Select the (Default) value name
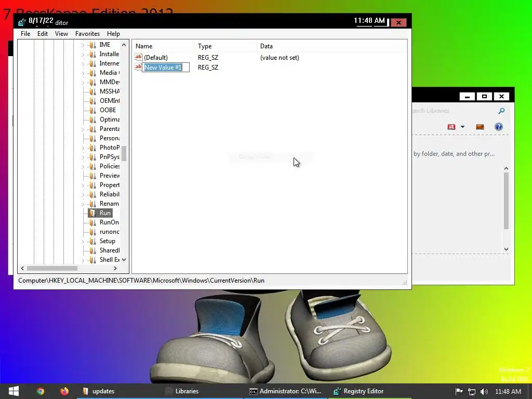Image resolution: width=532 pixels, height=399 pixels. click(x=156, y=57)
